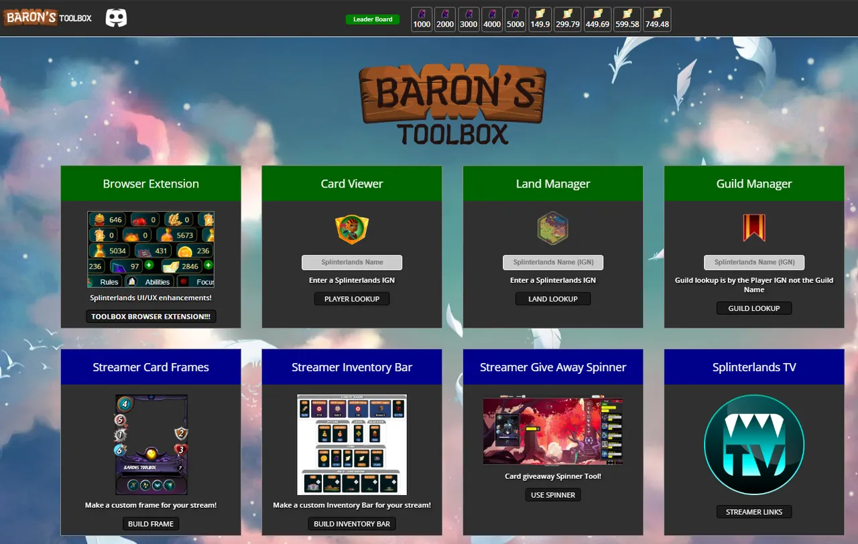Click the Guild Manager red banner icon
The height and width of the screenshot is (544, 858).
click(754, 228)
